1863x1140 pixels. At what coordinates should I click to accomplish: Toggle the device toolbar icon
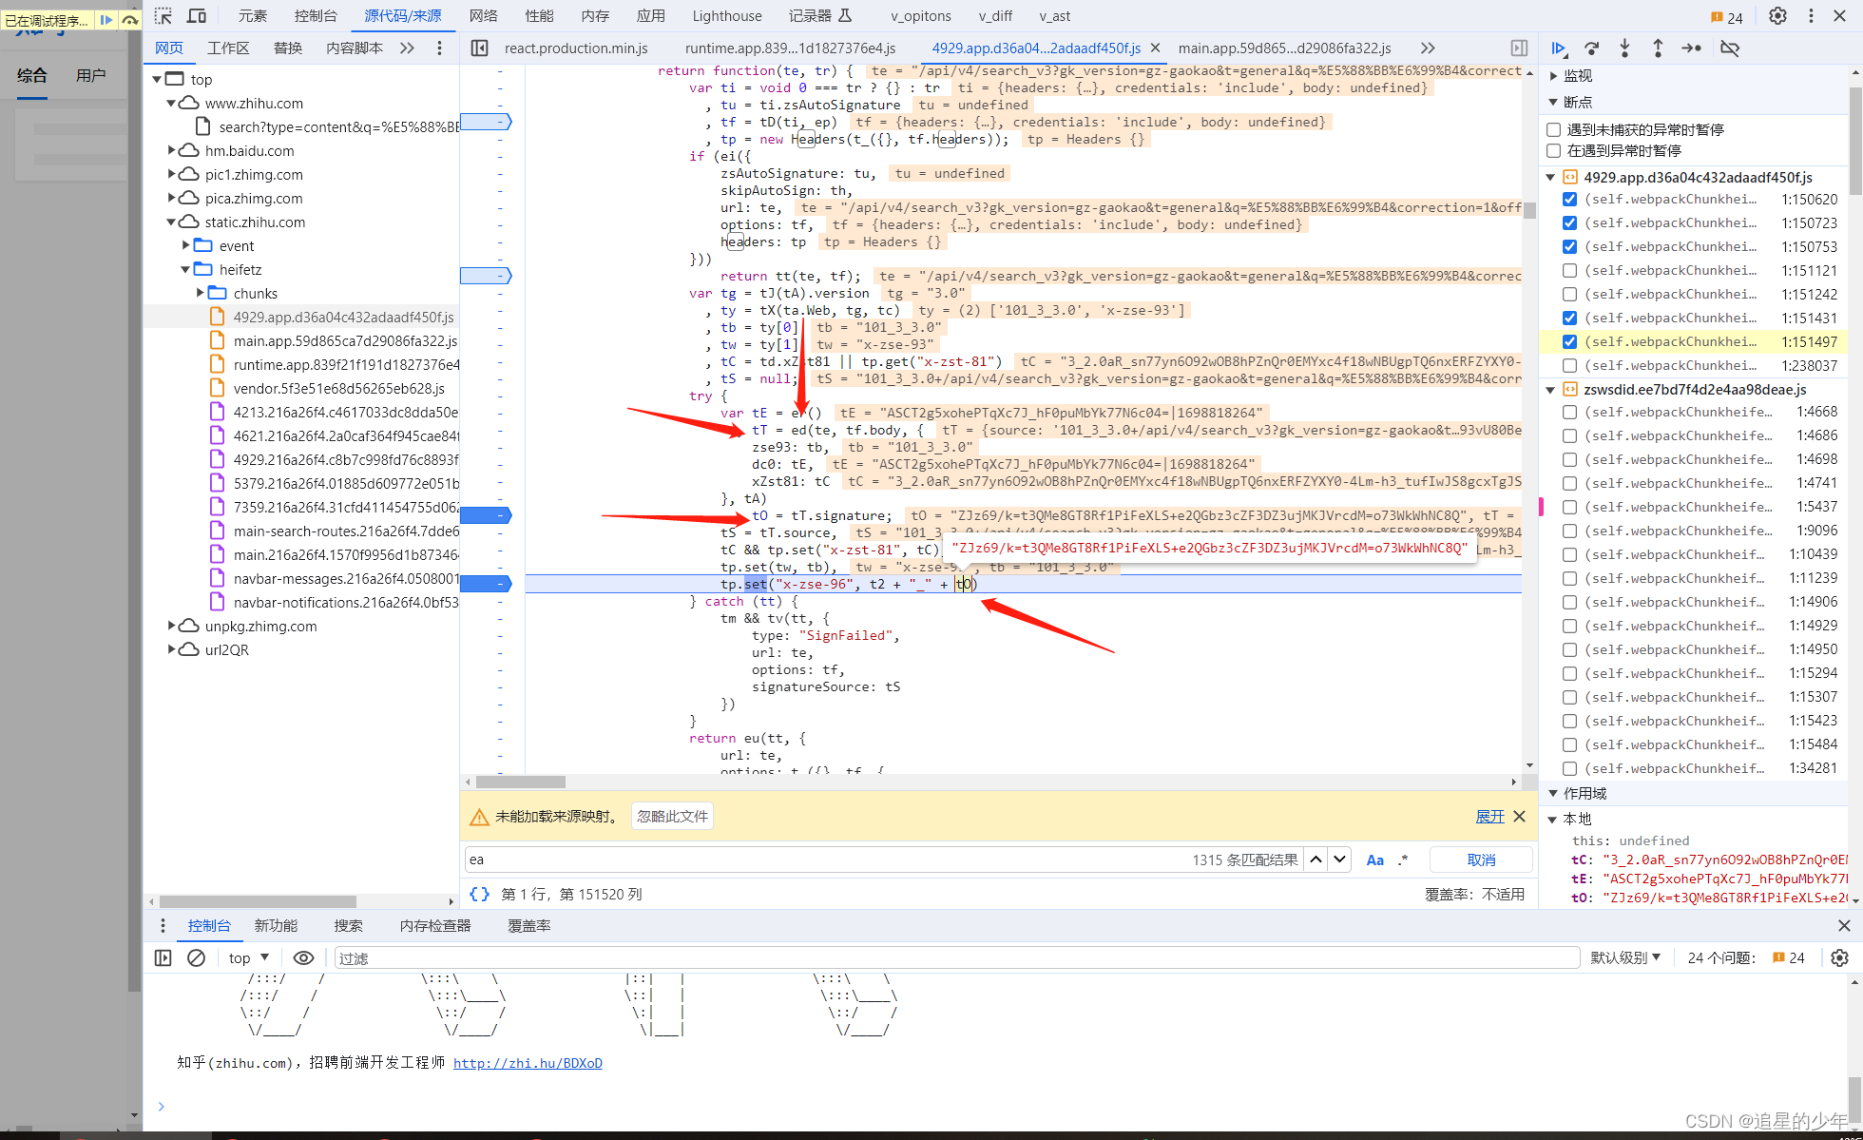(197, 16)
